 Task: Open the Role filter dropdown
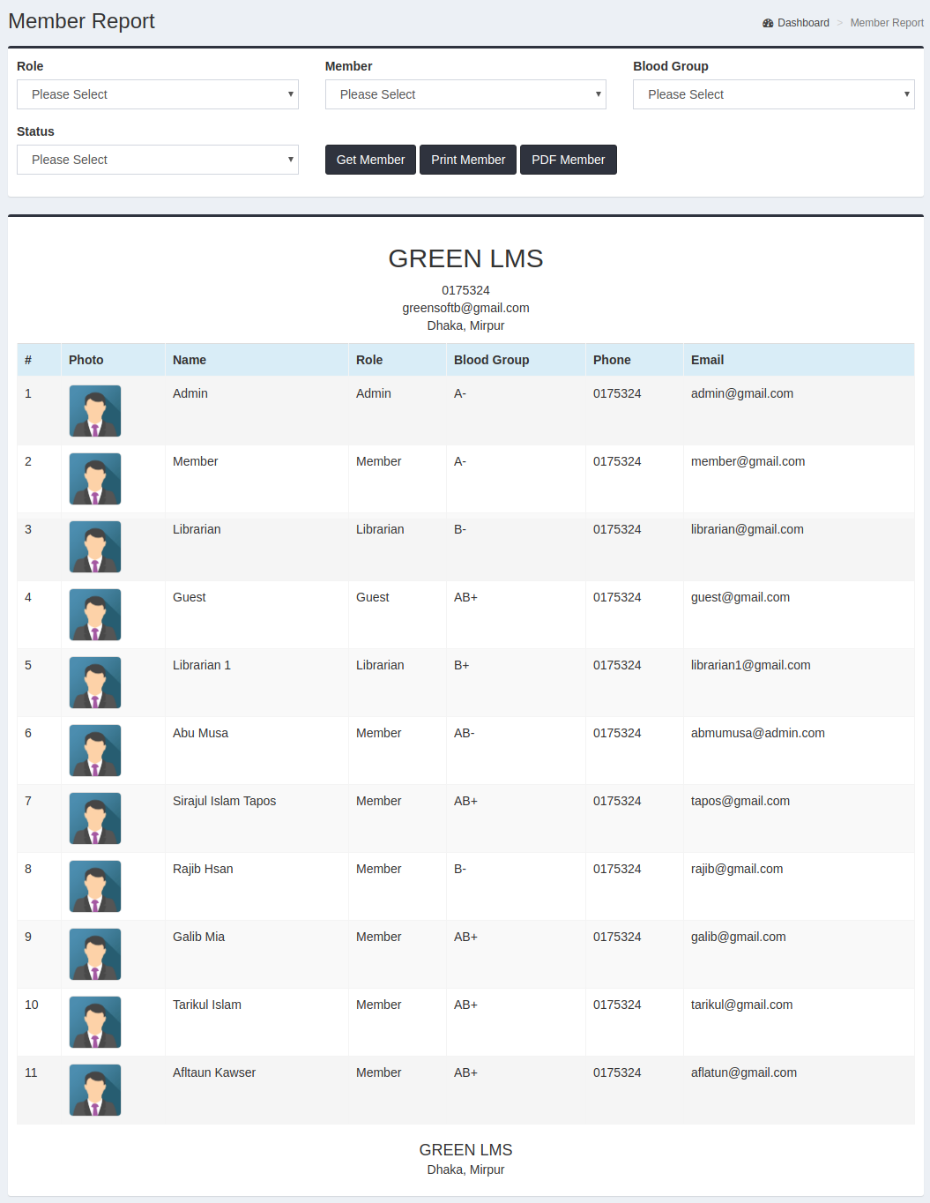click(157, 94)
